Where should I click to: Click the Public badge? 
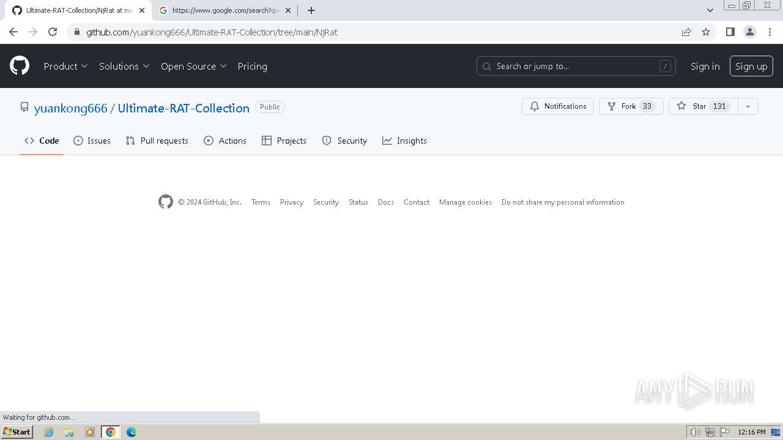pyautogui.click(x=270, y=107)
